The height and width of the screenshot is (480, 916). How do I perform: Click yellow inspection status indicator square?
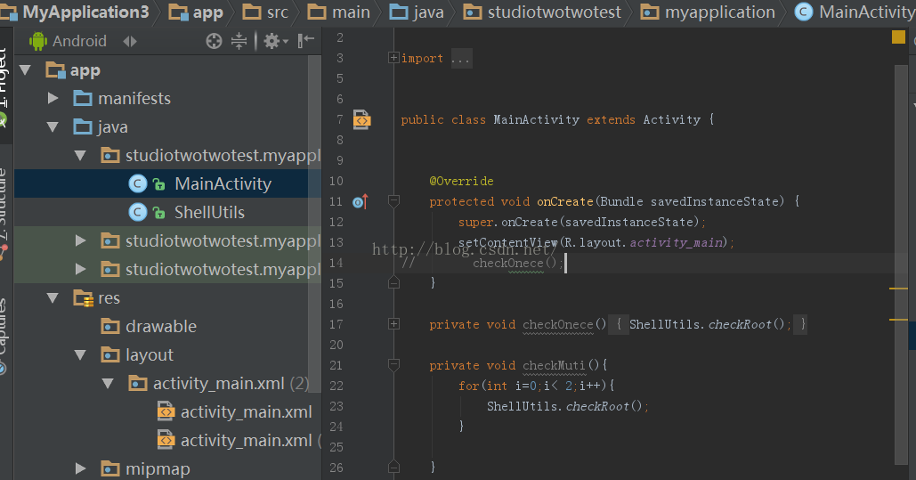coord(897,37)
